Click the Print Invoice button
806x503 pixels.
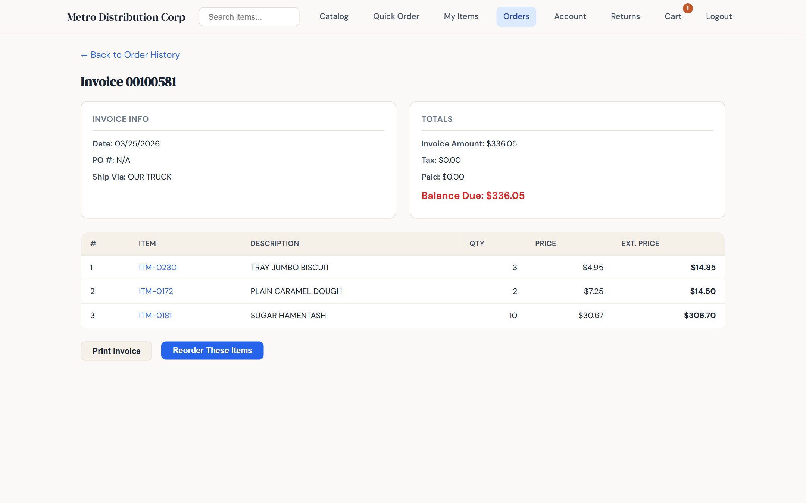[116, 351]
